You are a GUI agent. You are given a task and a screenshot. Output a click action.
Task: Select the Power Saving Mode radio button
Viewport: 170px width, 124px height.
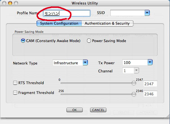point(89,41)
